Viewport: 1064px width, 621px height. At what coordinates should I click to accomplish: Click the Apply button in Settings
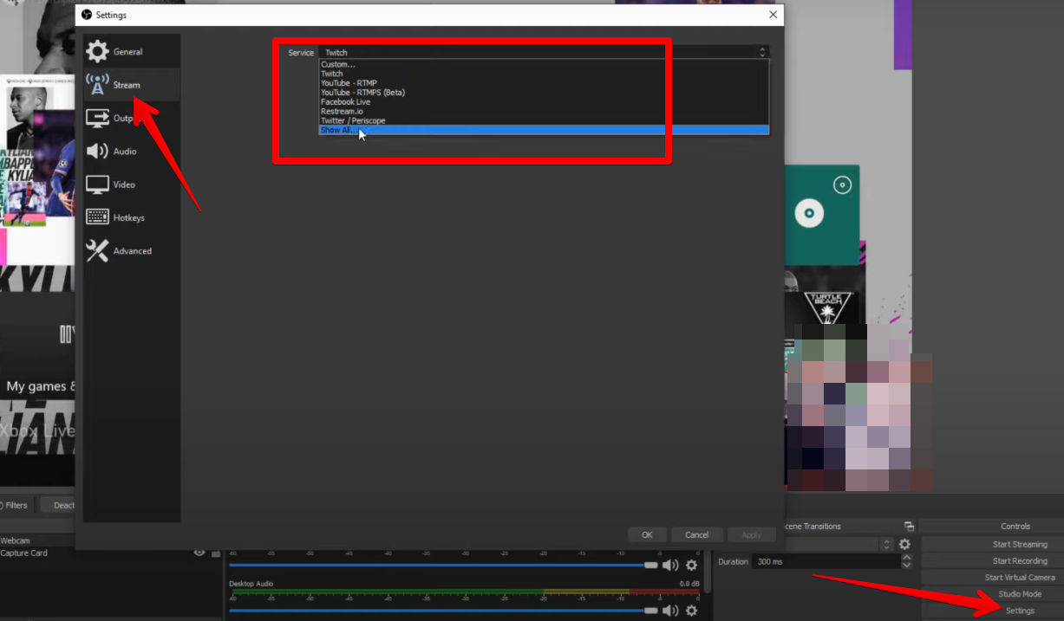coord(752,534)
